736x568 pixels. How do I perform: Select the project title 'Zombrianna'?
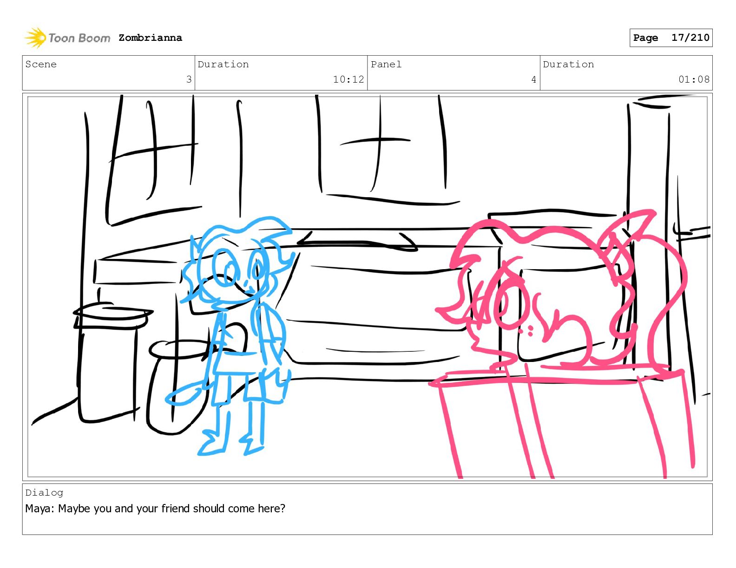point(150,38)
